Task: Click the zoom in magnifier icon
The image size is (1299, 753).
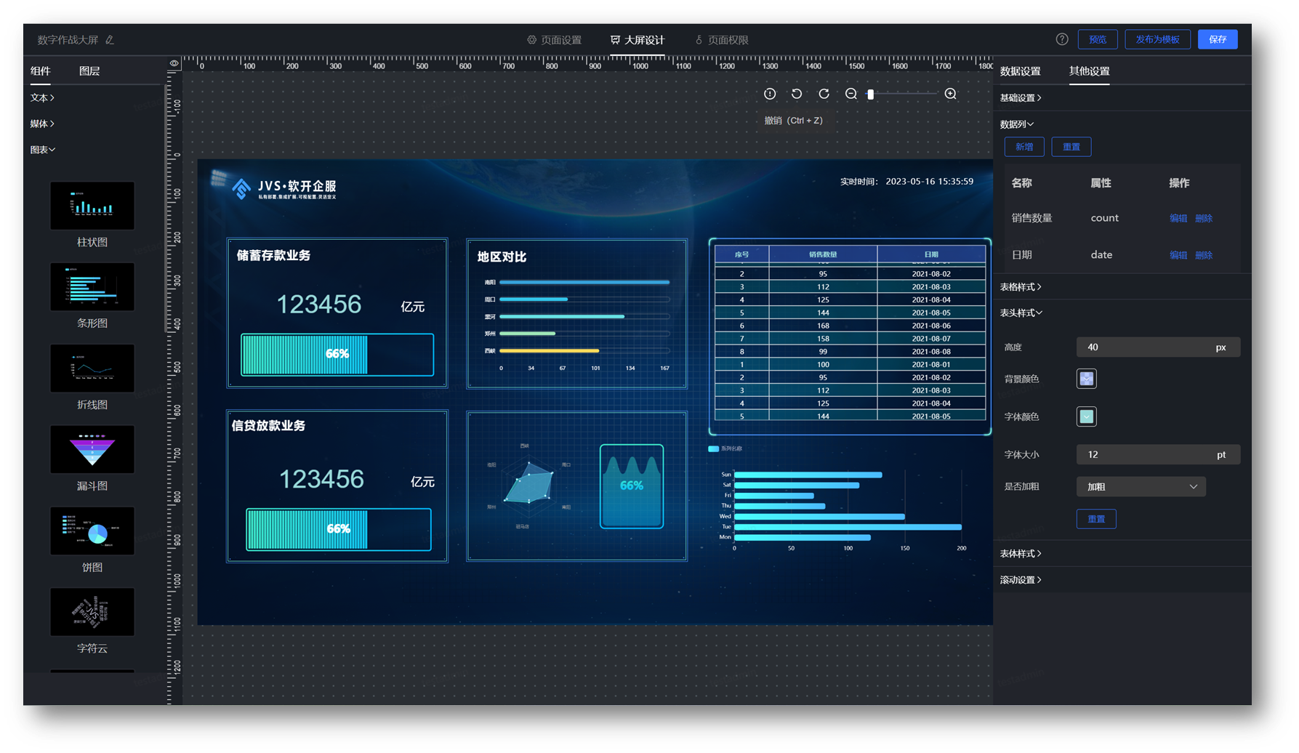Action: pos(950,94)
